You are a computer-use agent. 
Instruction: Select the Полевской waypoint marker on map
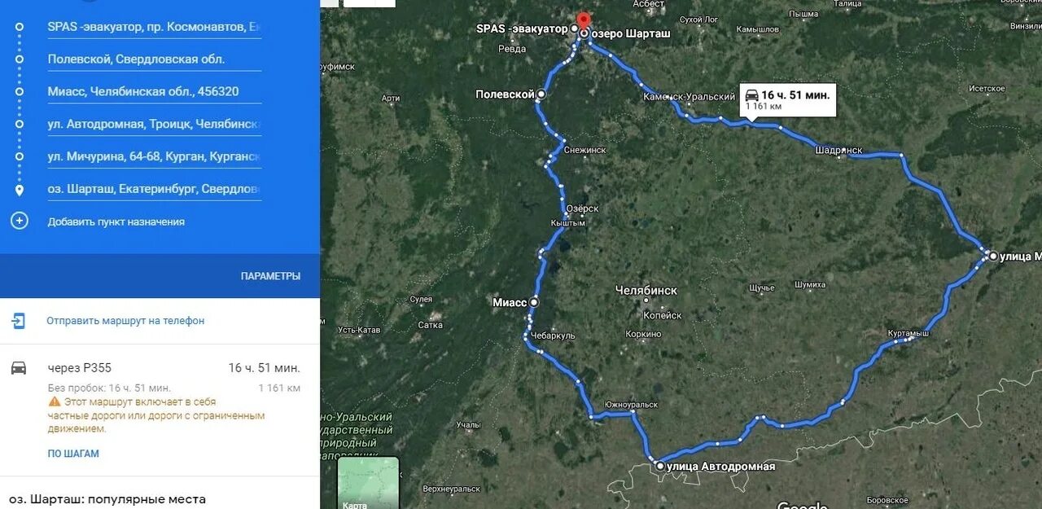point(541,94)
